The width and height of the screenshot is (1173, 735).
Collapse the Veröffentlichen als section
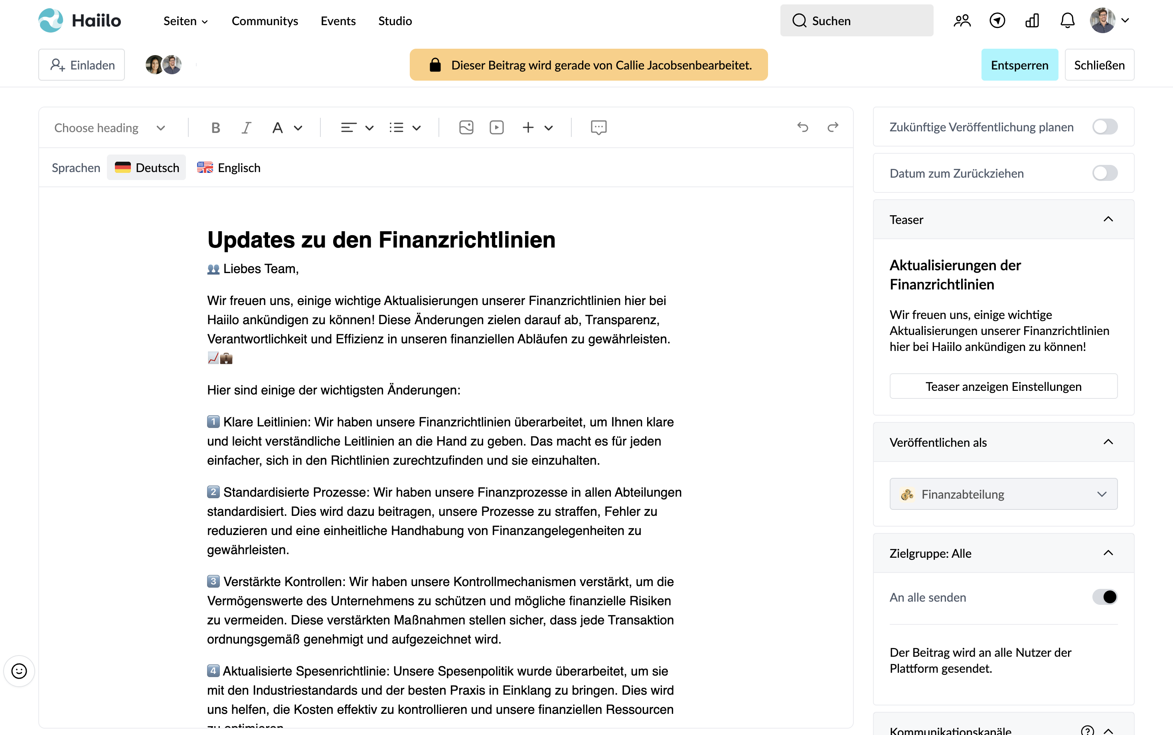coord(1108,442)
